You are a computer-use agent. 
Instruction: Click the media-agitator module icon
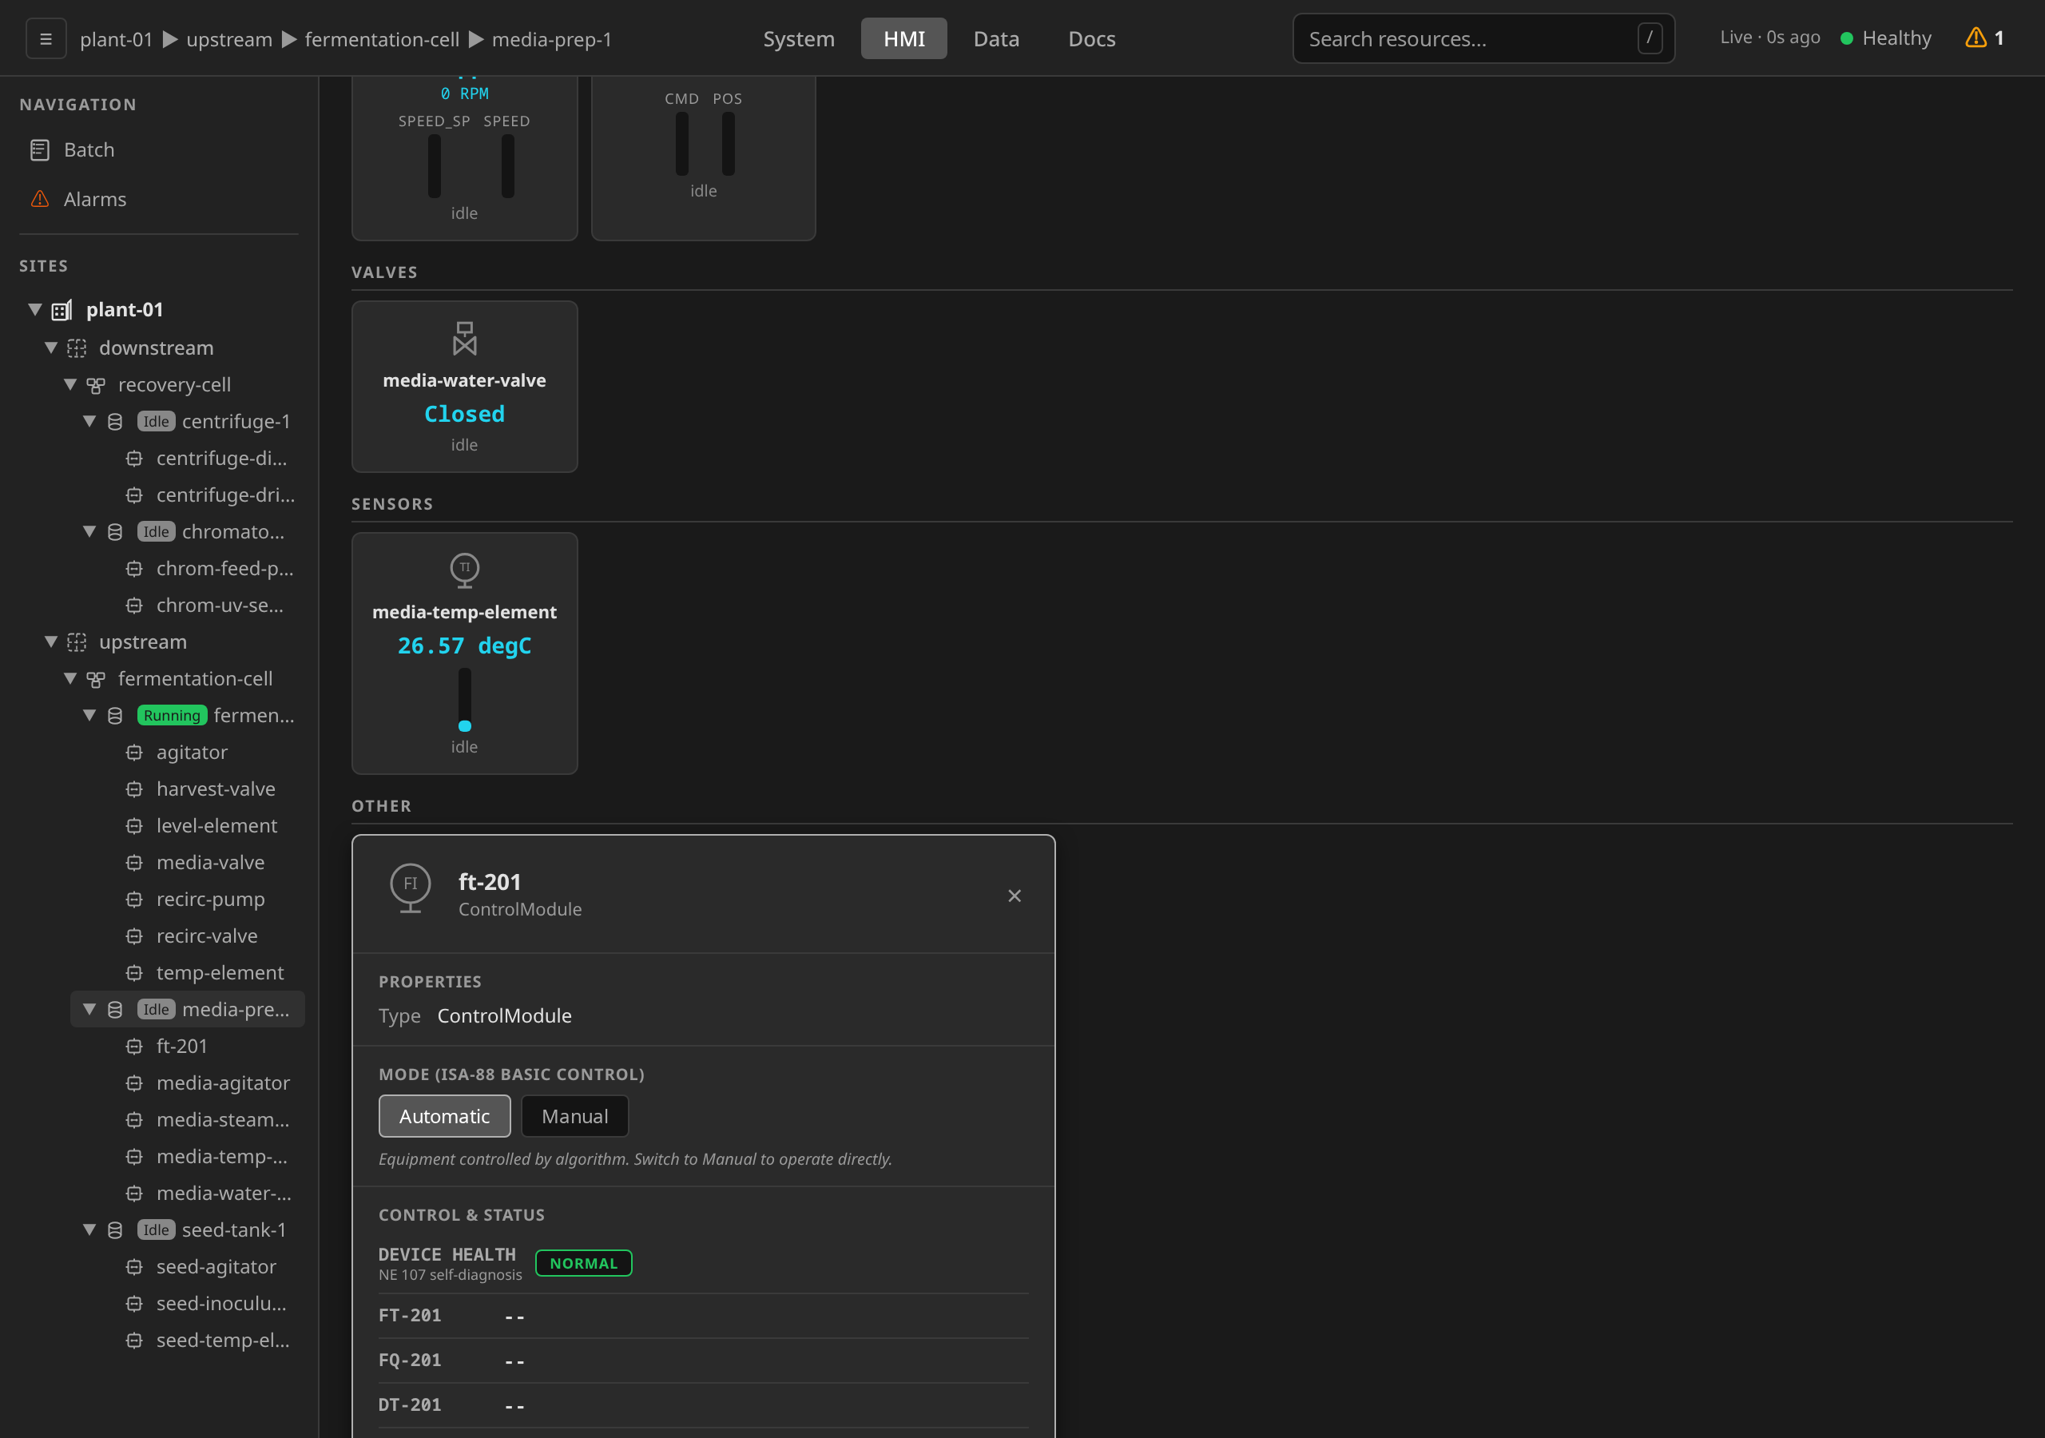[x=134, y=1082]
